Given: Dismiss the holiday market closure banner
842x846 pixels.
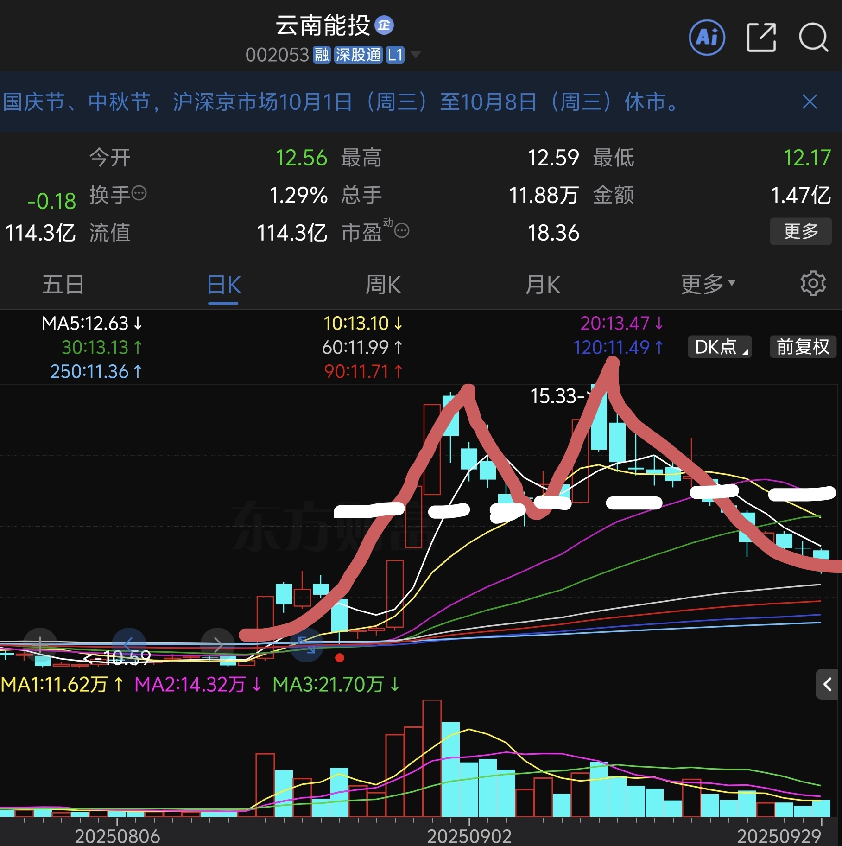Looking at the screenshot, I should [x=810, y=102].
